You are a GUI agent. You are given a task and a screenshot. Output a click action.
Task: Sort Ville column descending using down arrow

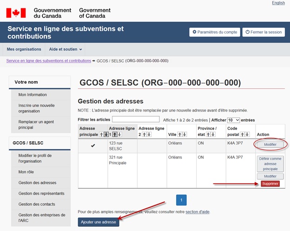point(185,134)
